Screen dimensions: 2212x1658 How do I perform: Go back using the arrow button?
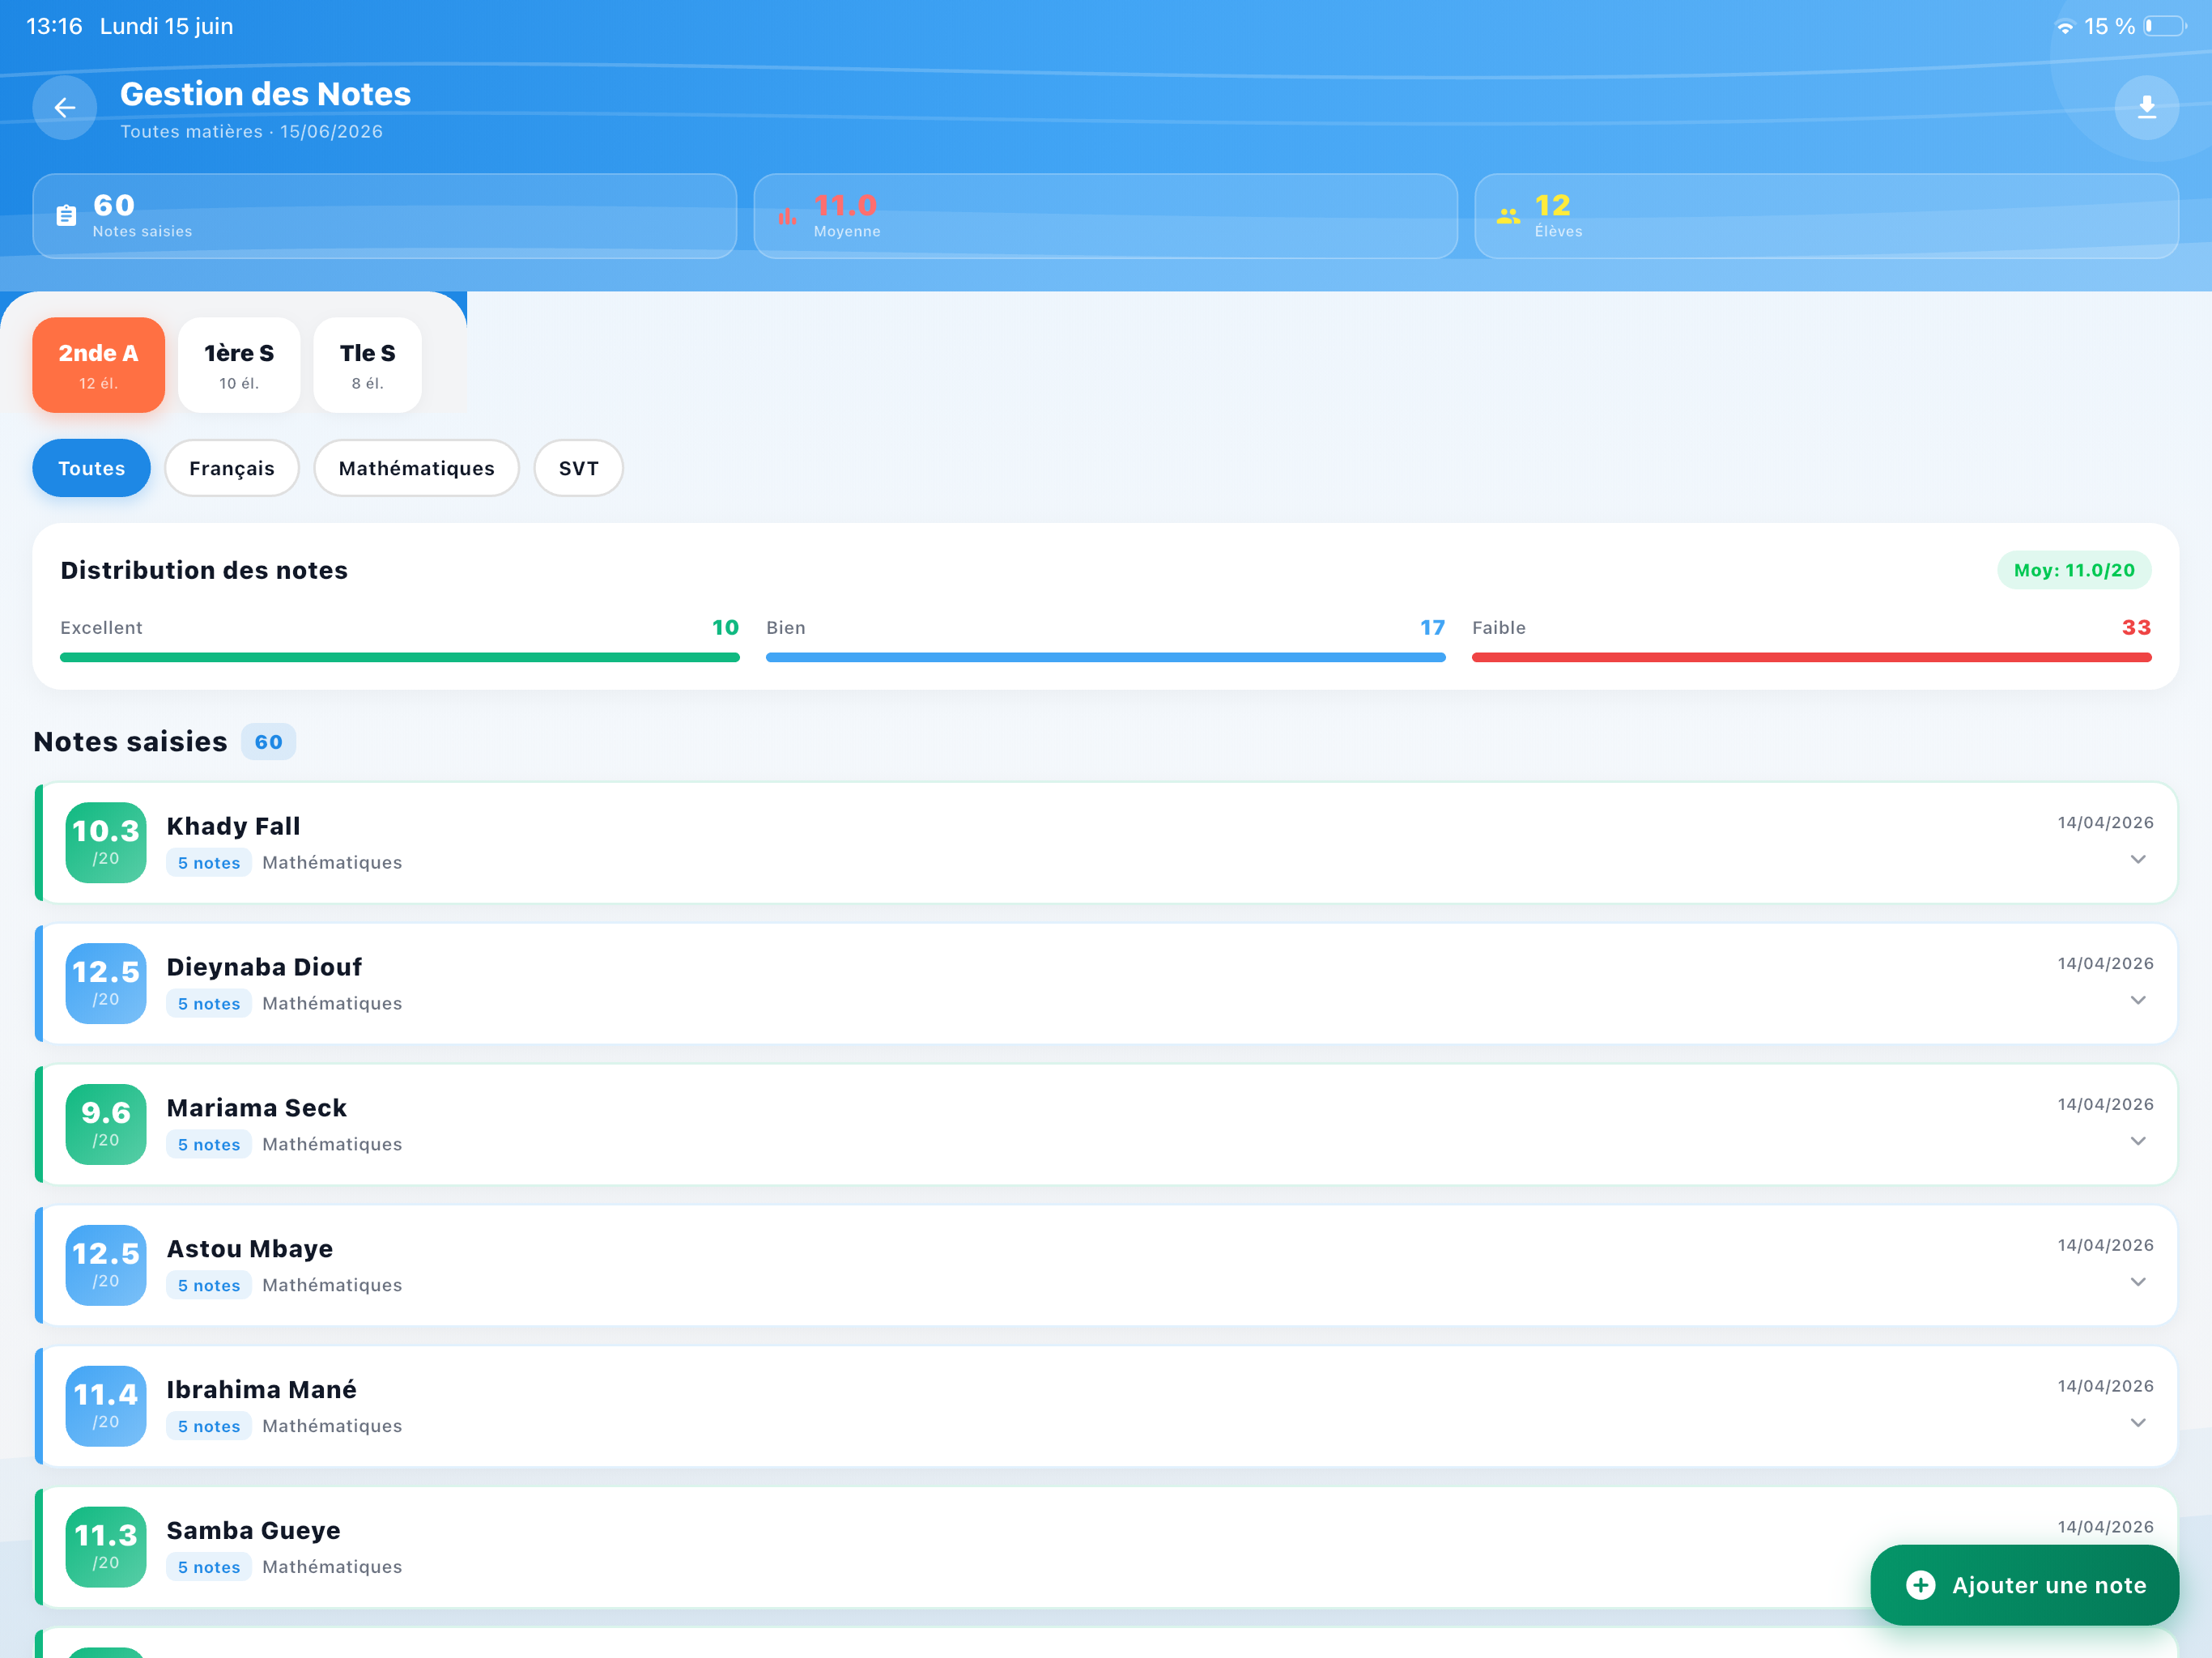[x=65, y=108]
